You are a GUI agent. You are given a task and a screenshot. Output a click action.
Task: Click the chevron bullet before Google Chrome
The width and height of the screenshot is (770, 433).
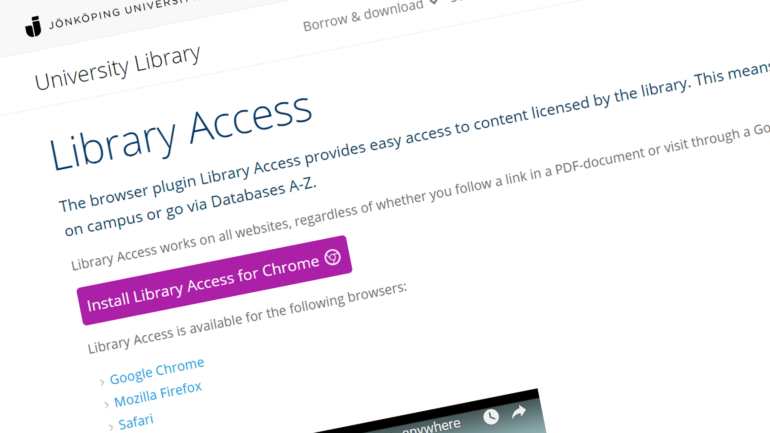[x=102, y=382]
